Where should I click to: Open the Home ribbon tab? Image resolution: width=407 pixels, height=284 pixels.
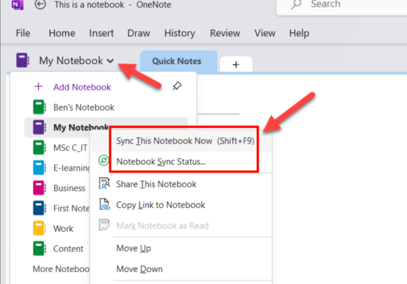pyautogui.click(x=62, y=33)
